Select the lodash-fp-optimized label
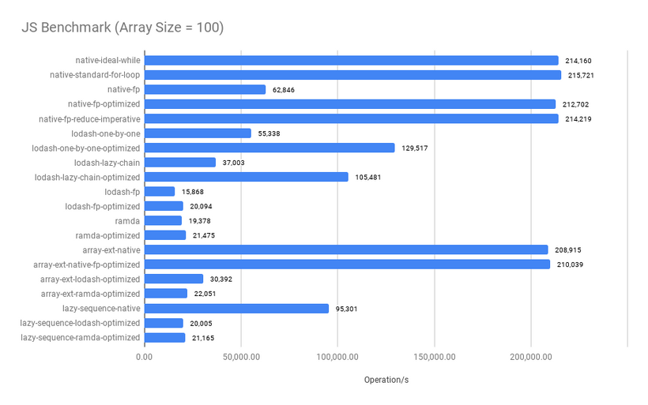 [103, 206]
